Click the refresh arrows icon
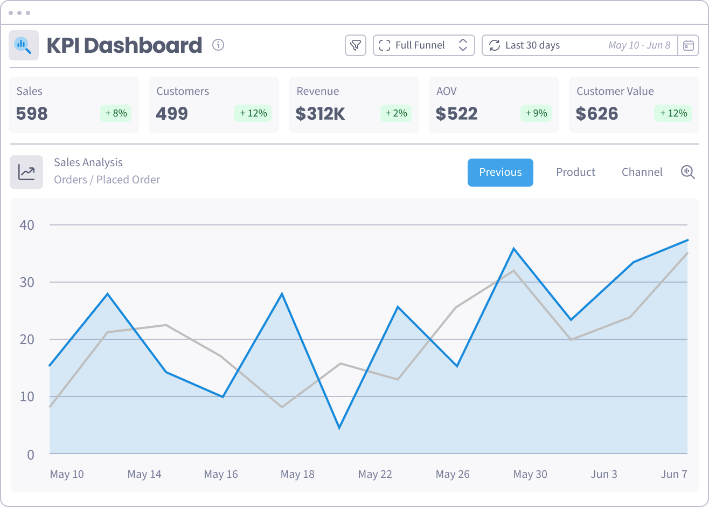709x507 pixels. 494,45
